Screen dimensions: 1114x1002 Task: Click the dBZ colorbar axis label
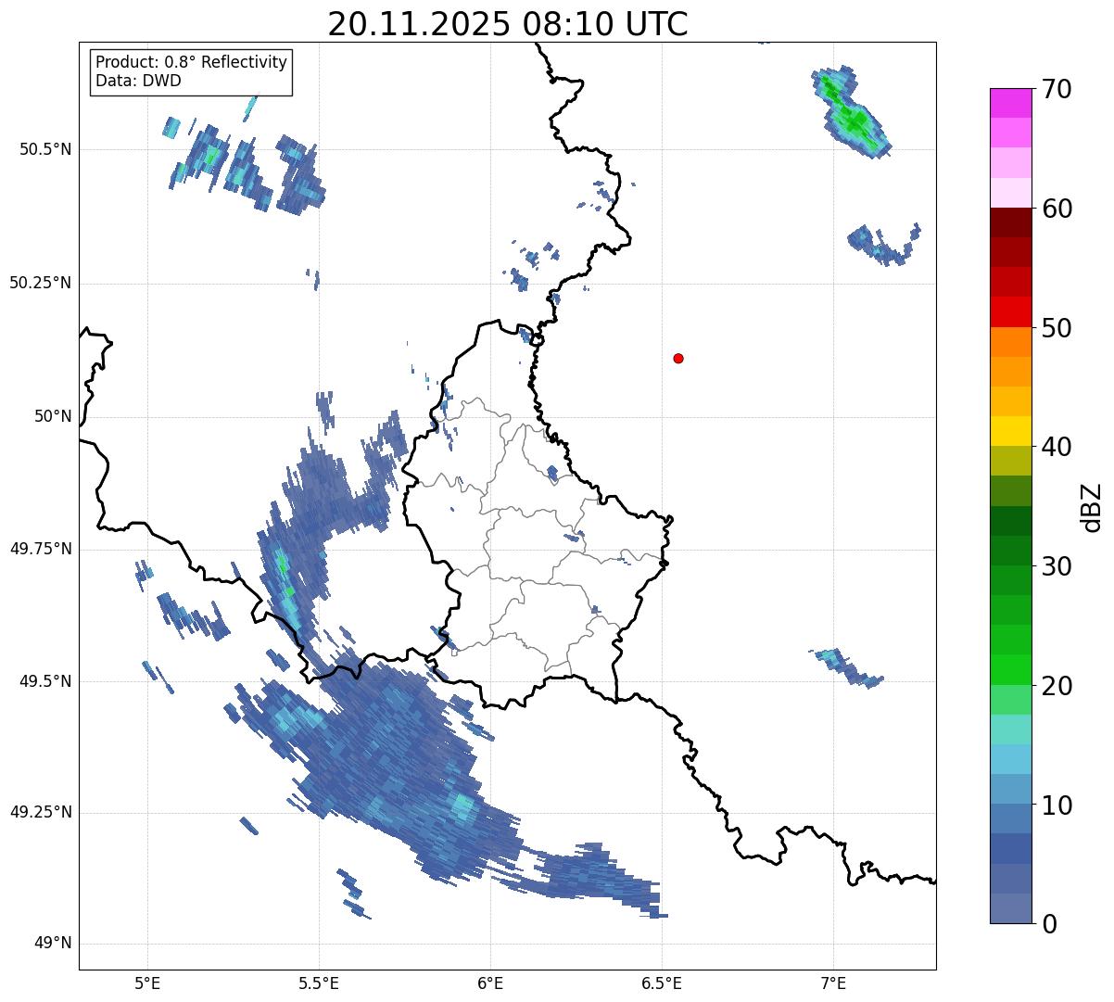pos(1093,507)
